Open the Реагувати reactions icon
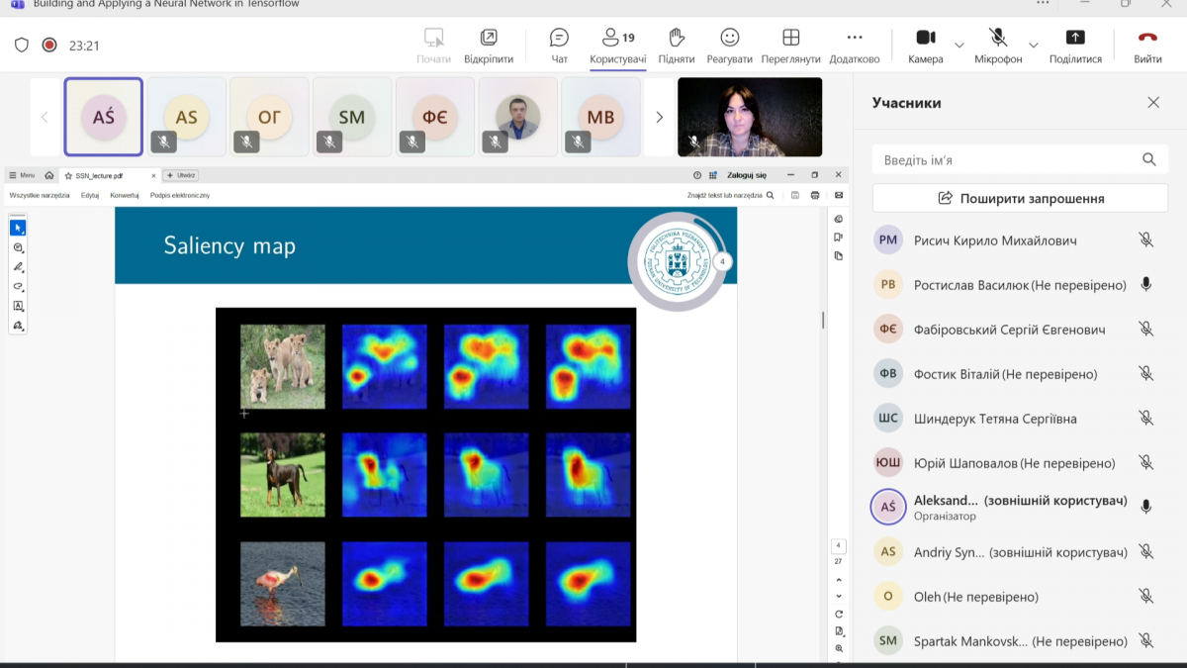 click(729, 45)
